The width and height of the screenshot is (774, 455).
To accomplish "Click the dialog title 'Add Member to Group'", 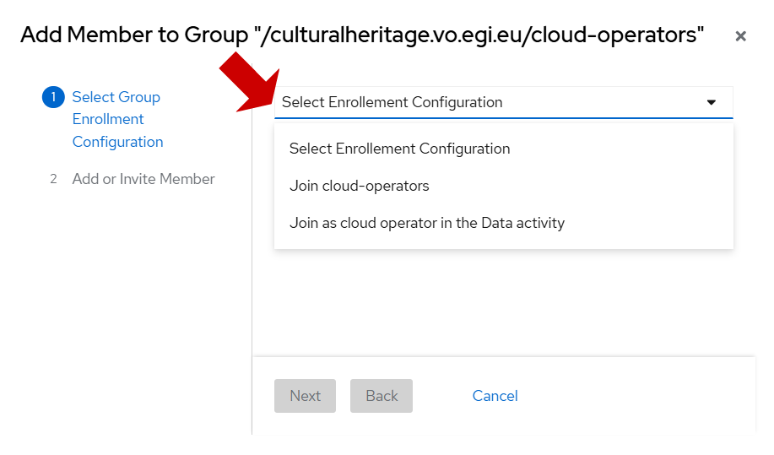I will [362, 35].
